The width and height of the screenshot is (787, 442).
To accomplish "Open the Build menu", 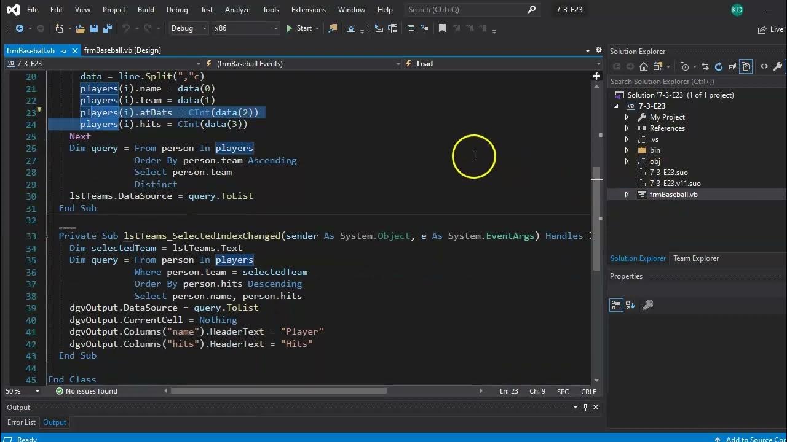I will pos(146,10).
